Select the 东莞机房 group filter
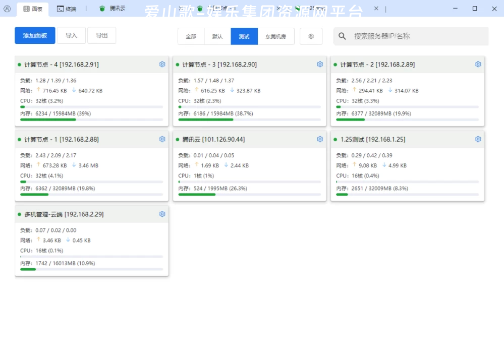Screen dimensions: 504x361 pos(275,36)
